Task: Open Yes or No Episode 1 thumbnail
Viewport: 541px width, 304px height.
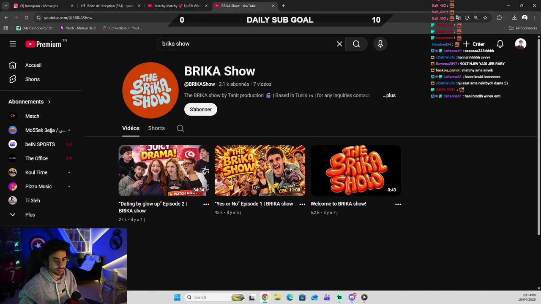Action: coord(260,171)
